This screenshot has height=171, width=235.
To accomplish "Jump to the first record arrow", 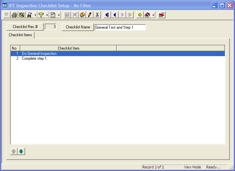I will coord(107,15).
